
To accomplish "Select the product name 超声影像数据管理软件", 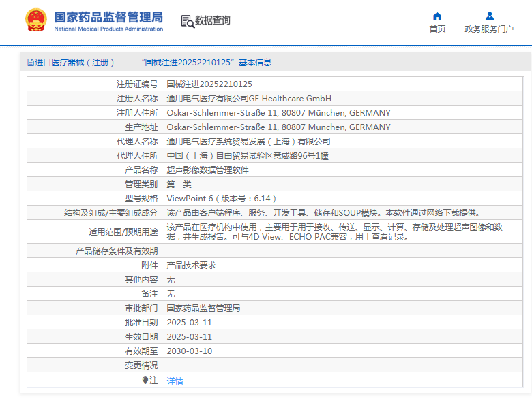I will coord(208,170).
